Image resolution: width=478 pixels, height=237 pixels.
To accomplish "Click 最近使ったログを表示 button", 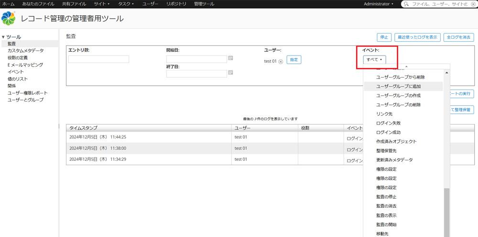I will (417, 37).
